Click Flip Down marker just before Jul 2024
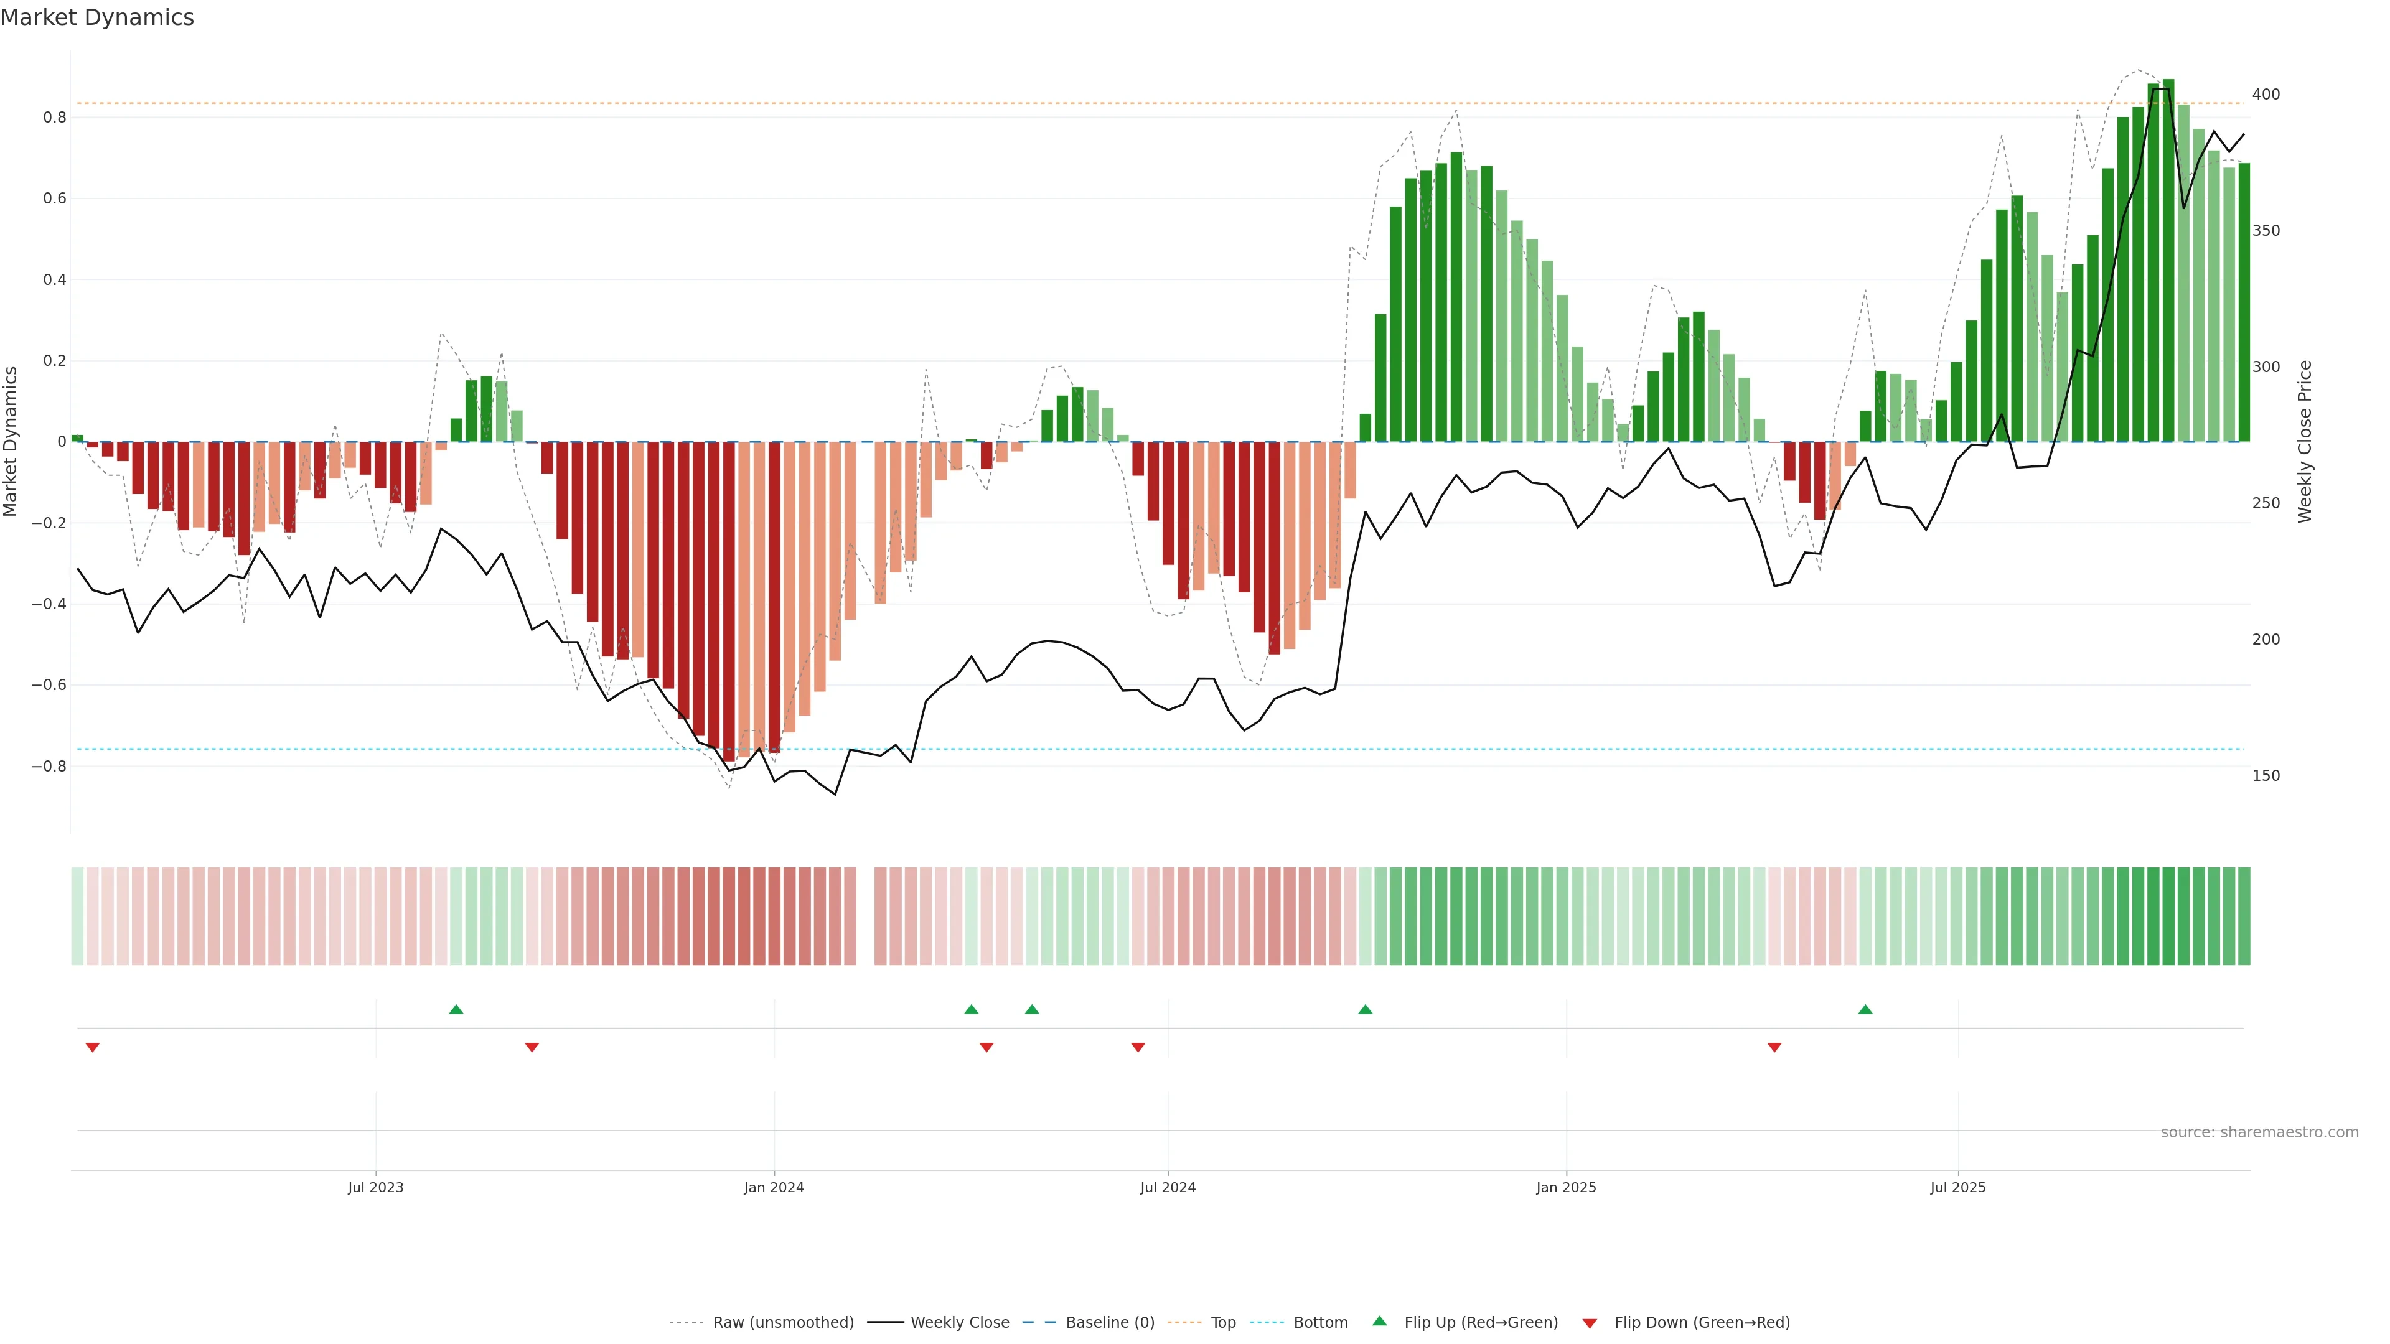The width and height of the screenshot is (2390, 1344). (1138, 1047)
